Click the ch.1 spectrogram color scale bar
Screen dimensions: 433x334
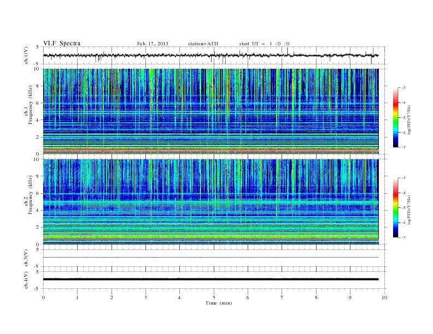click(x=395, y=117)
